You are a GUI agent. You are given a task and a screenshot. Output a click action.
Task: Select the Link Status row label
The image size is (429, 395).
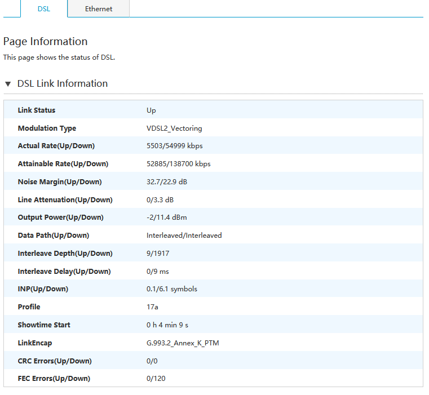[x=37, y=110]
